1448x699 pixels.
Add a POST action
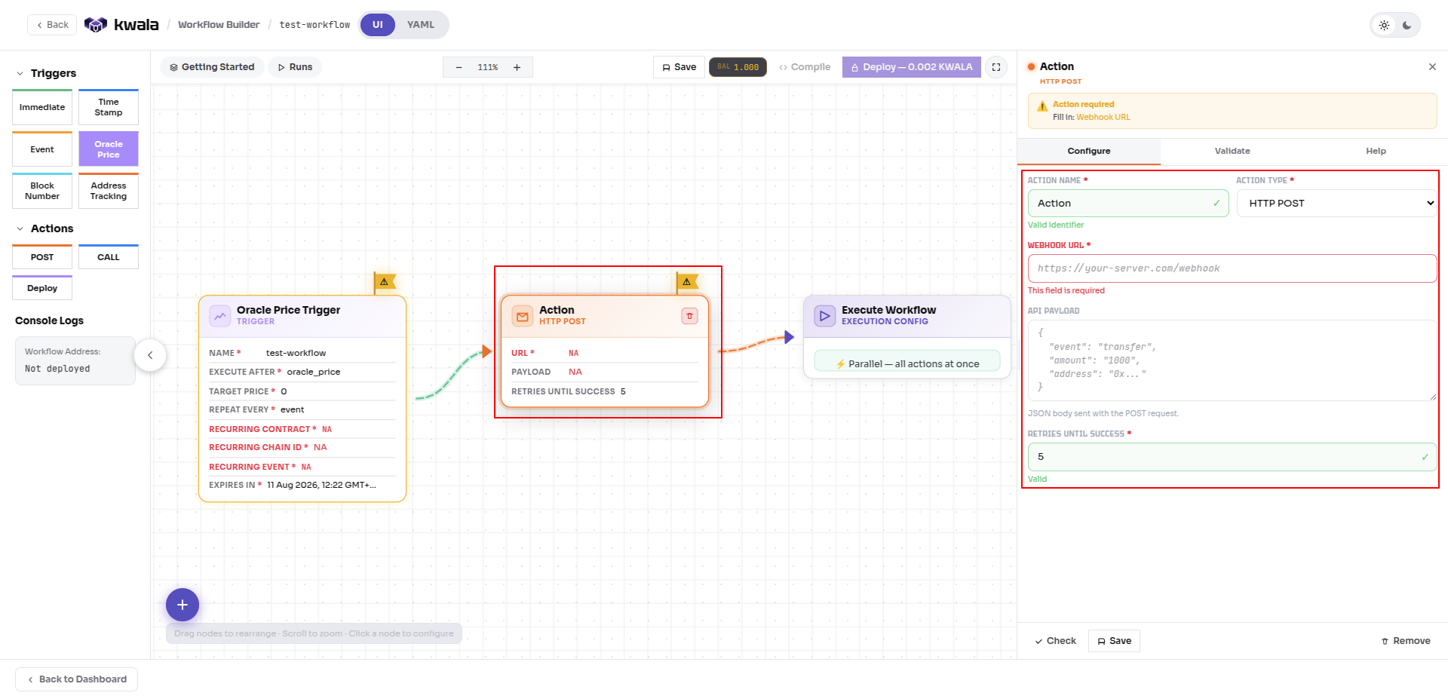(x=42, y=257)
